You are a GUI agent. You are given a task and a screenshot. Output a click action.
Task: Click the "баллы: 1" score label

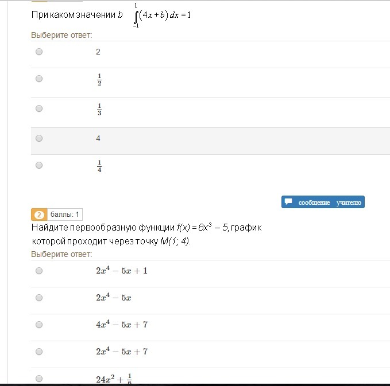(65, 215)
